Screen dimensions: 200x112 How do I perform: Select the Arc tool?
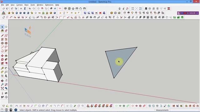[x=2, y=47]
